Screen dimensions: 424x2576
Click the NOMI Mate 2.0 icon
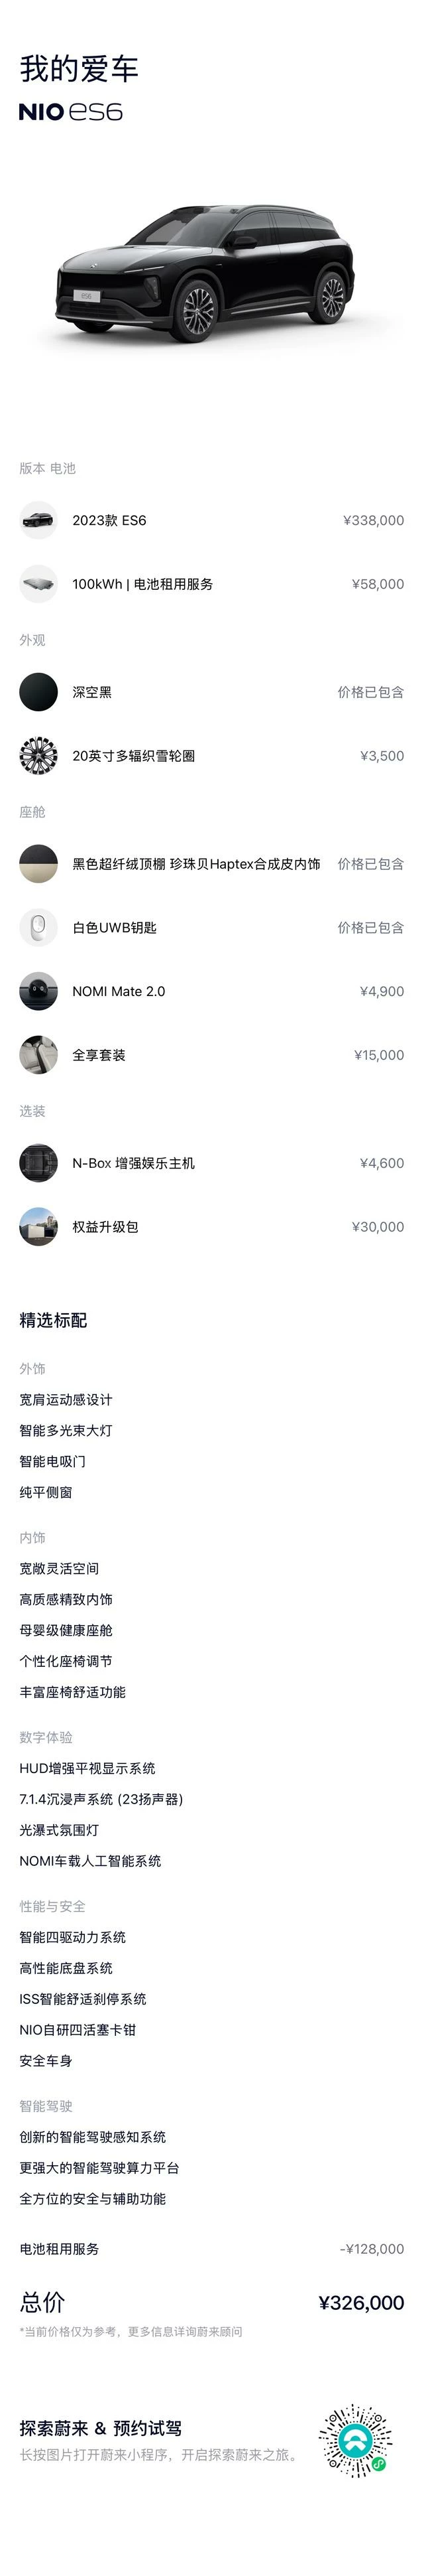pyautogui.click(x=38, y=992)
